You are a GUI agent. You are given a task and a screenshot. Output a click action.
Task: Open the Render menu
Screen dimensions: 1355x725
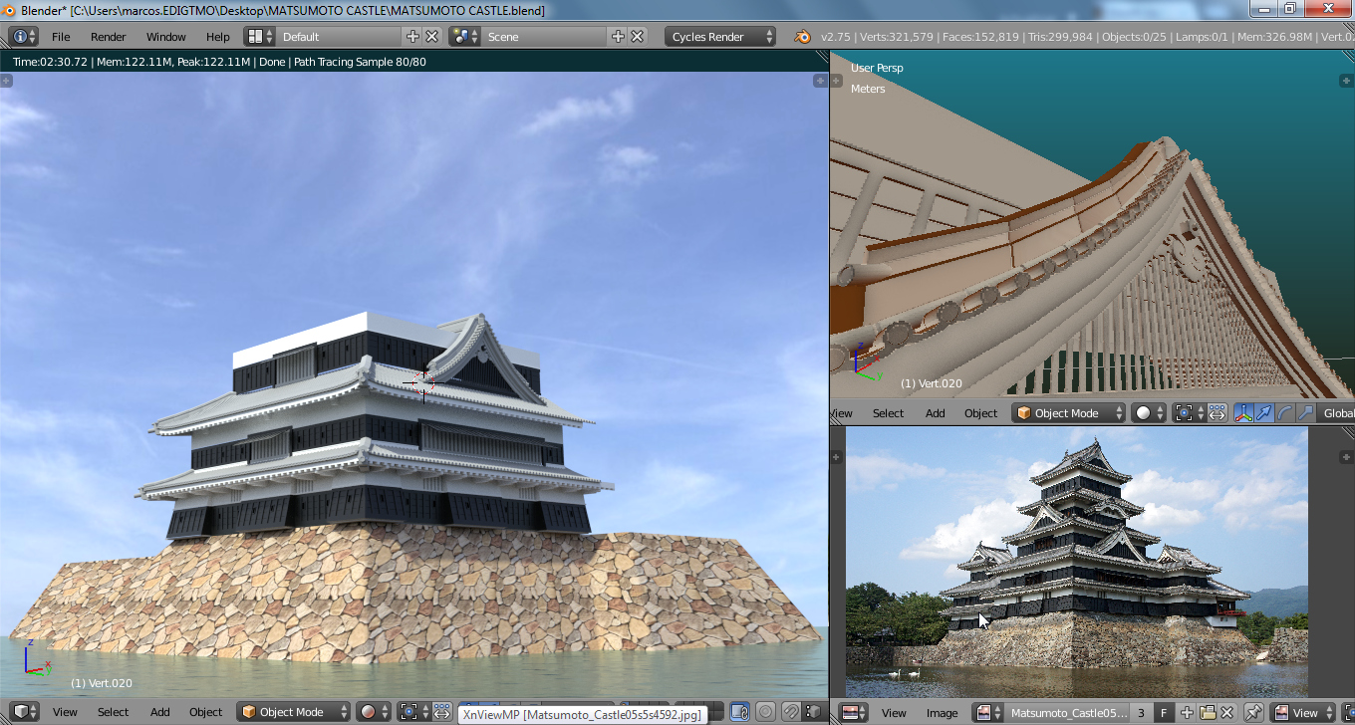[x=109, y=37]
